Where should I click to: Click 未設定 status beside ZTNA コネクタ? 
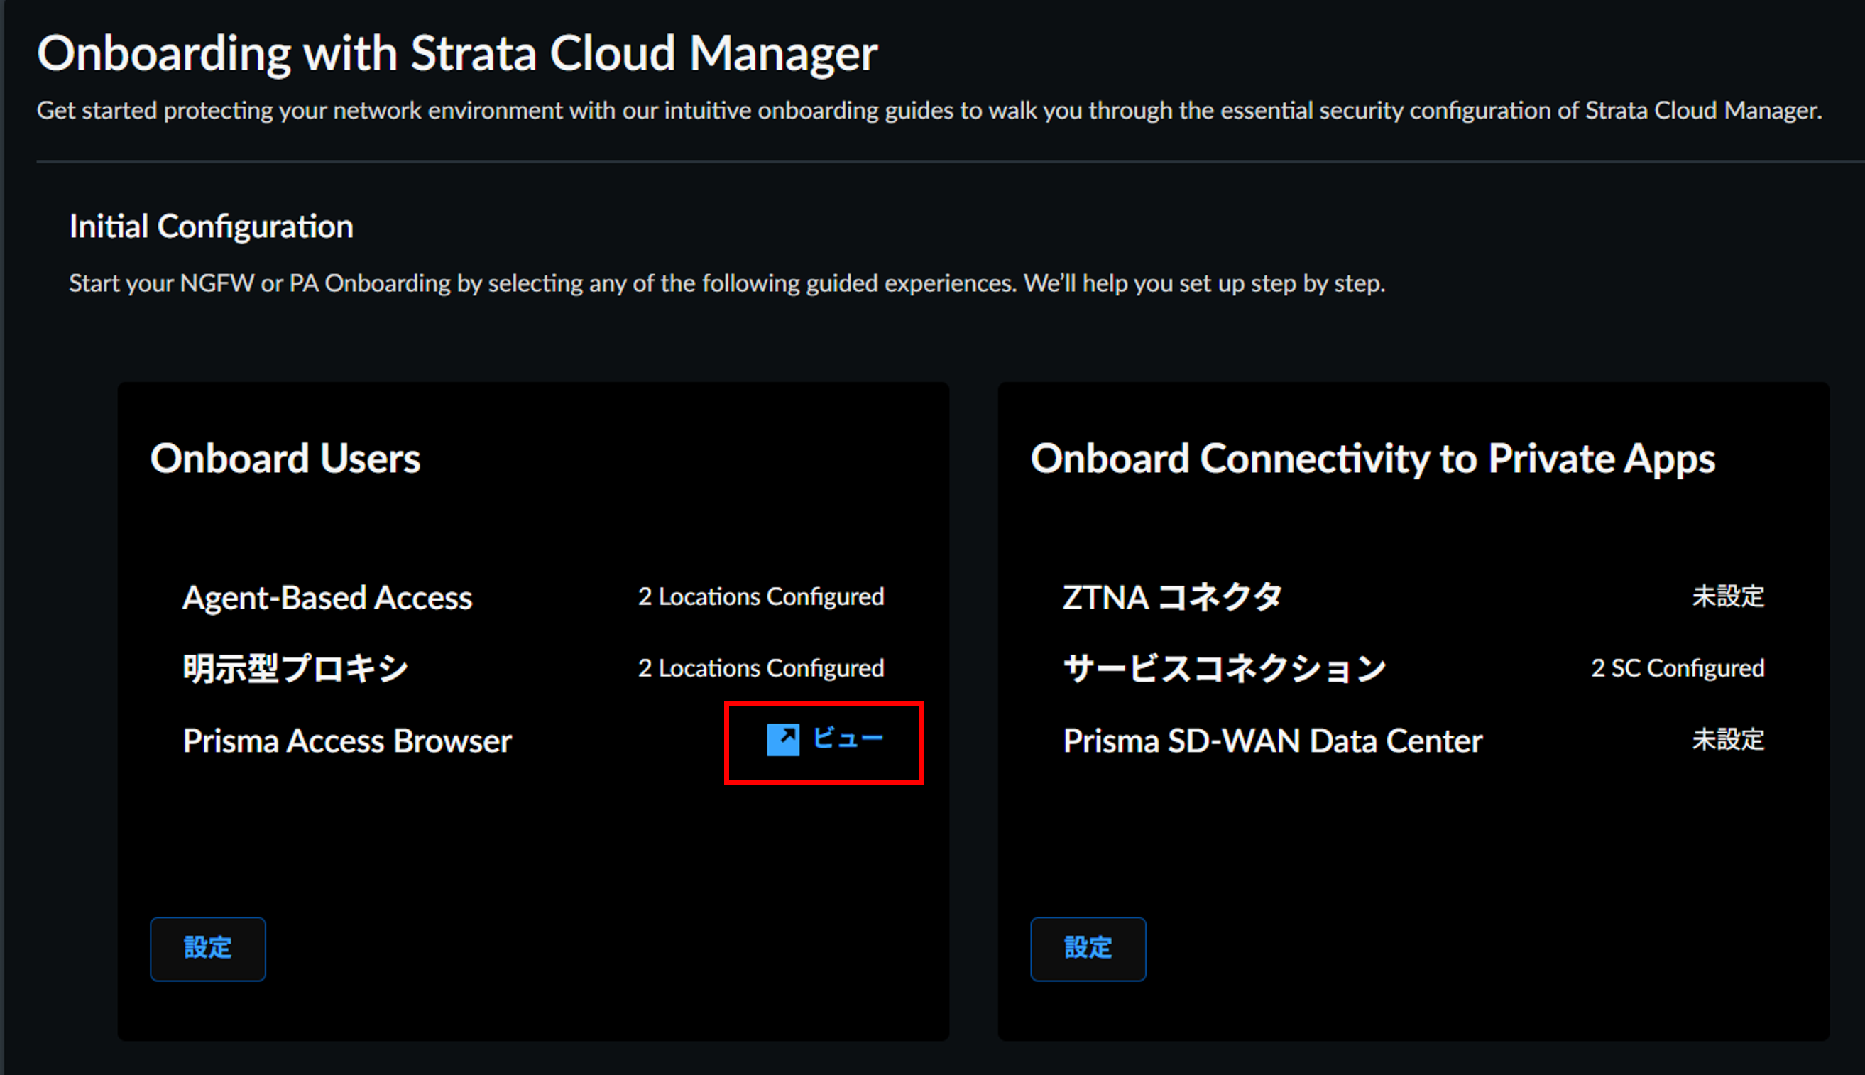coord(1728,596)
